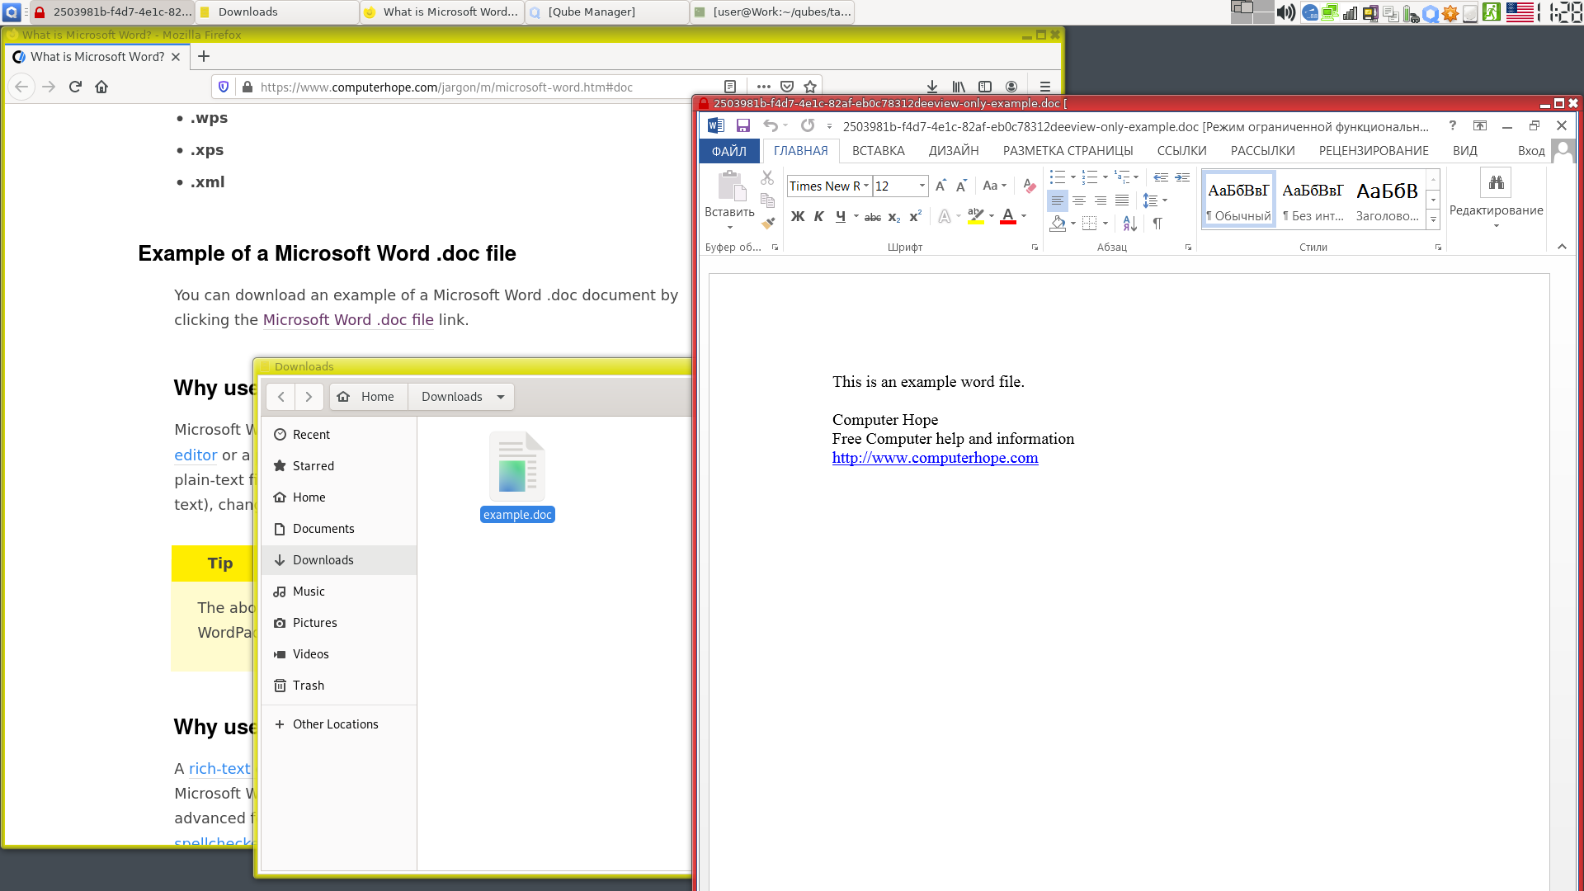Select the example.doc file thumbnail
The width and height of the screenshot is (1584, 891).
tap(517, 467)
